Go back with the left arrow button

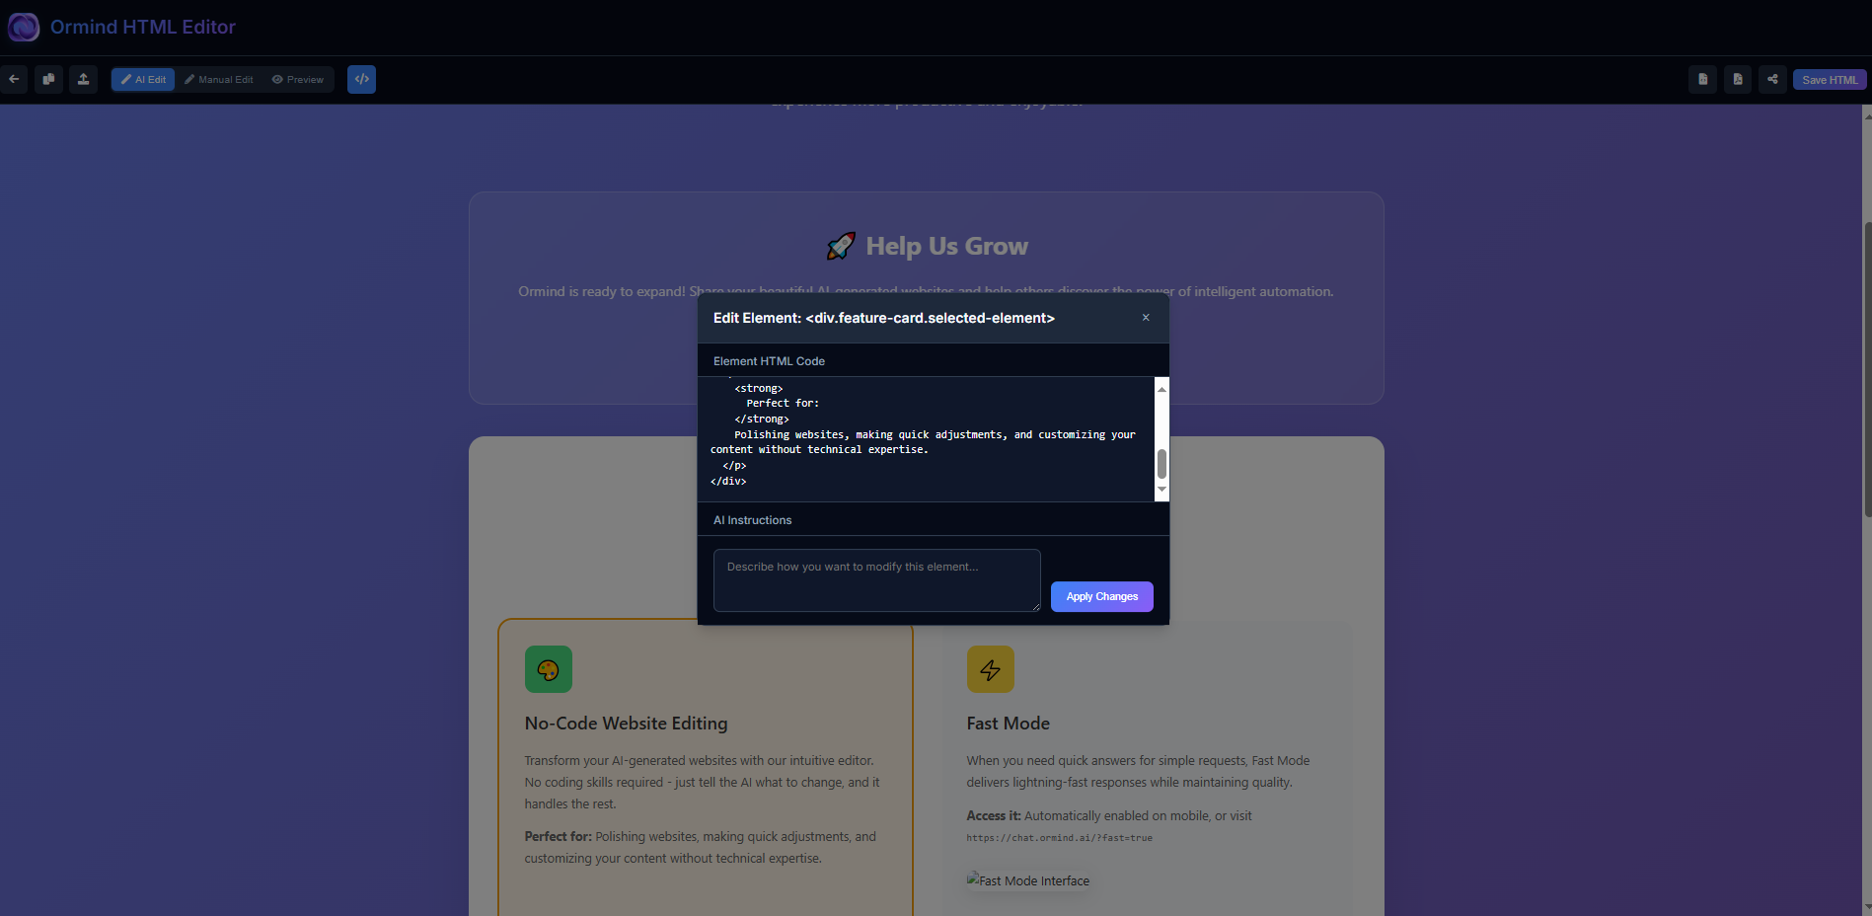(14, 80)
